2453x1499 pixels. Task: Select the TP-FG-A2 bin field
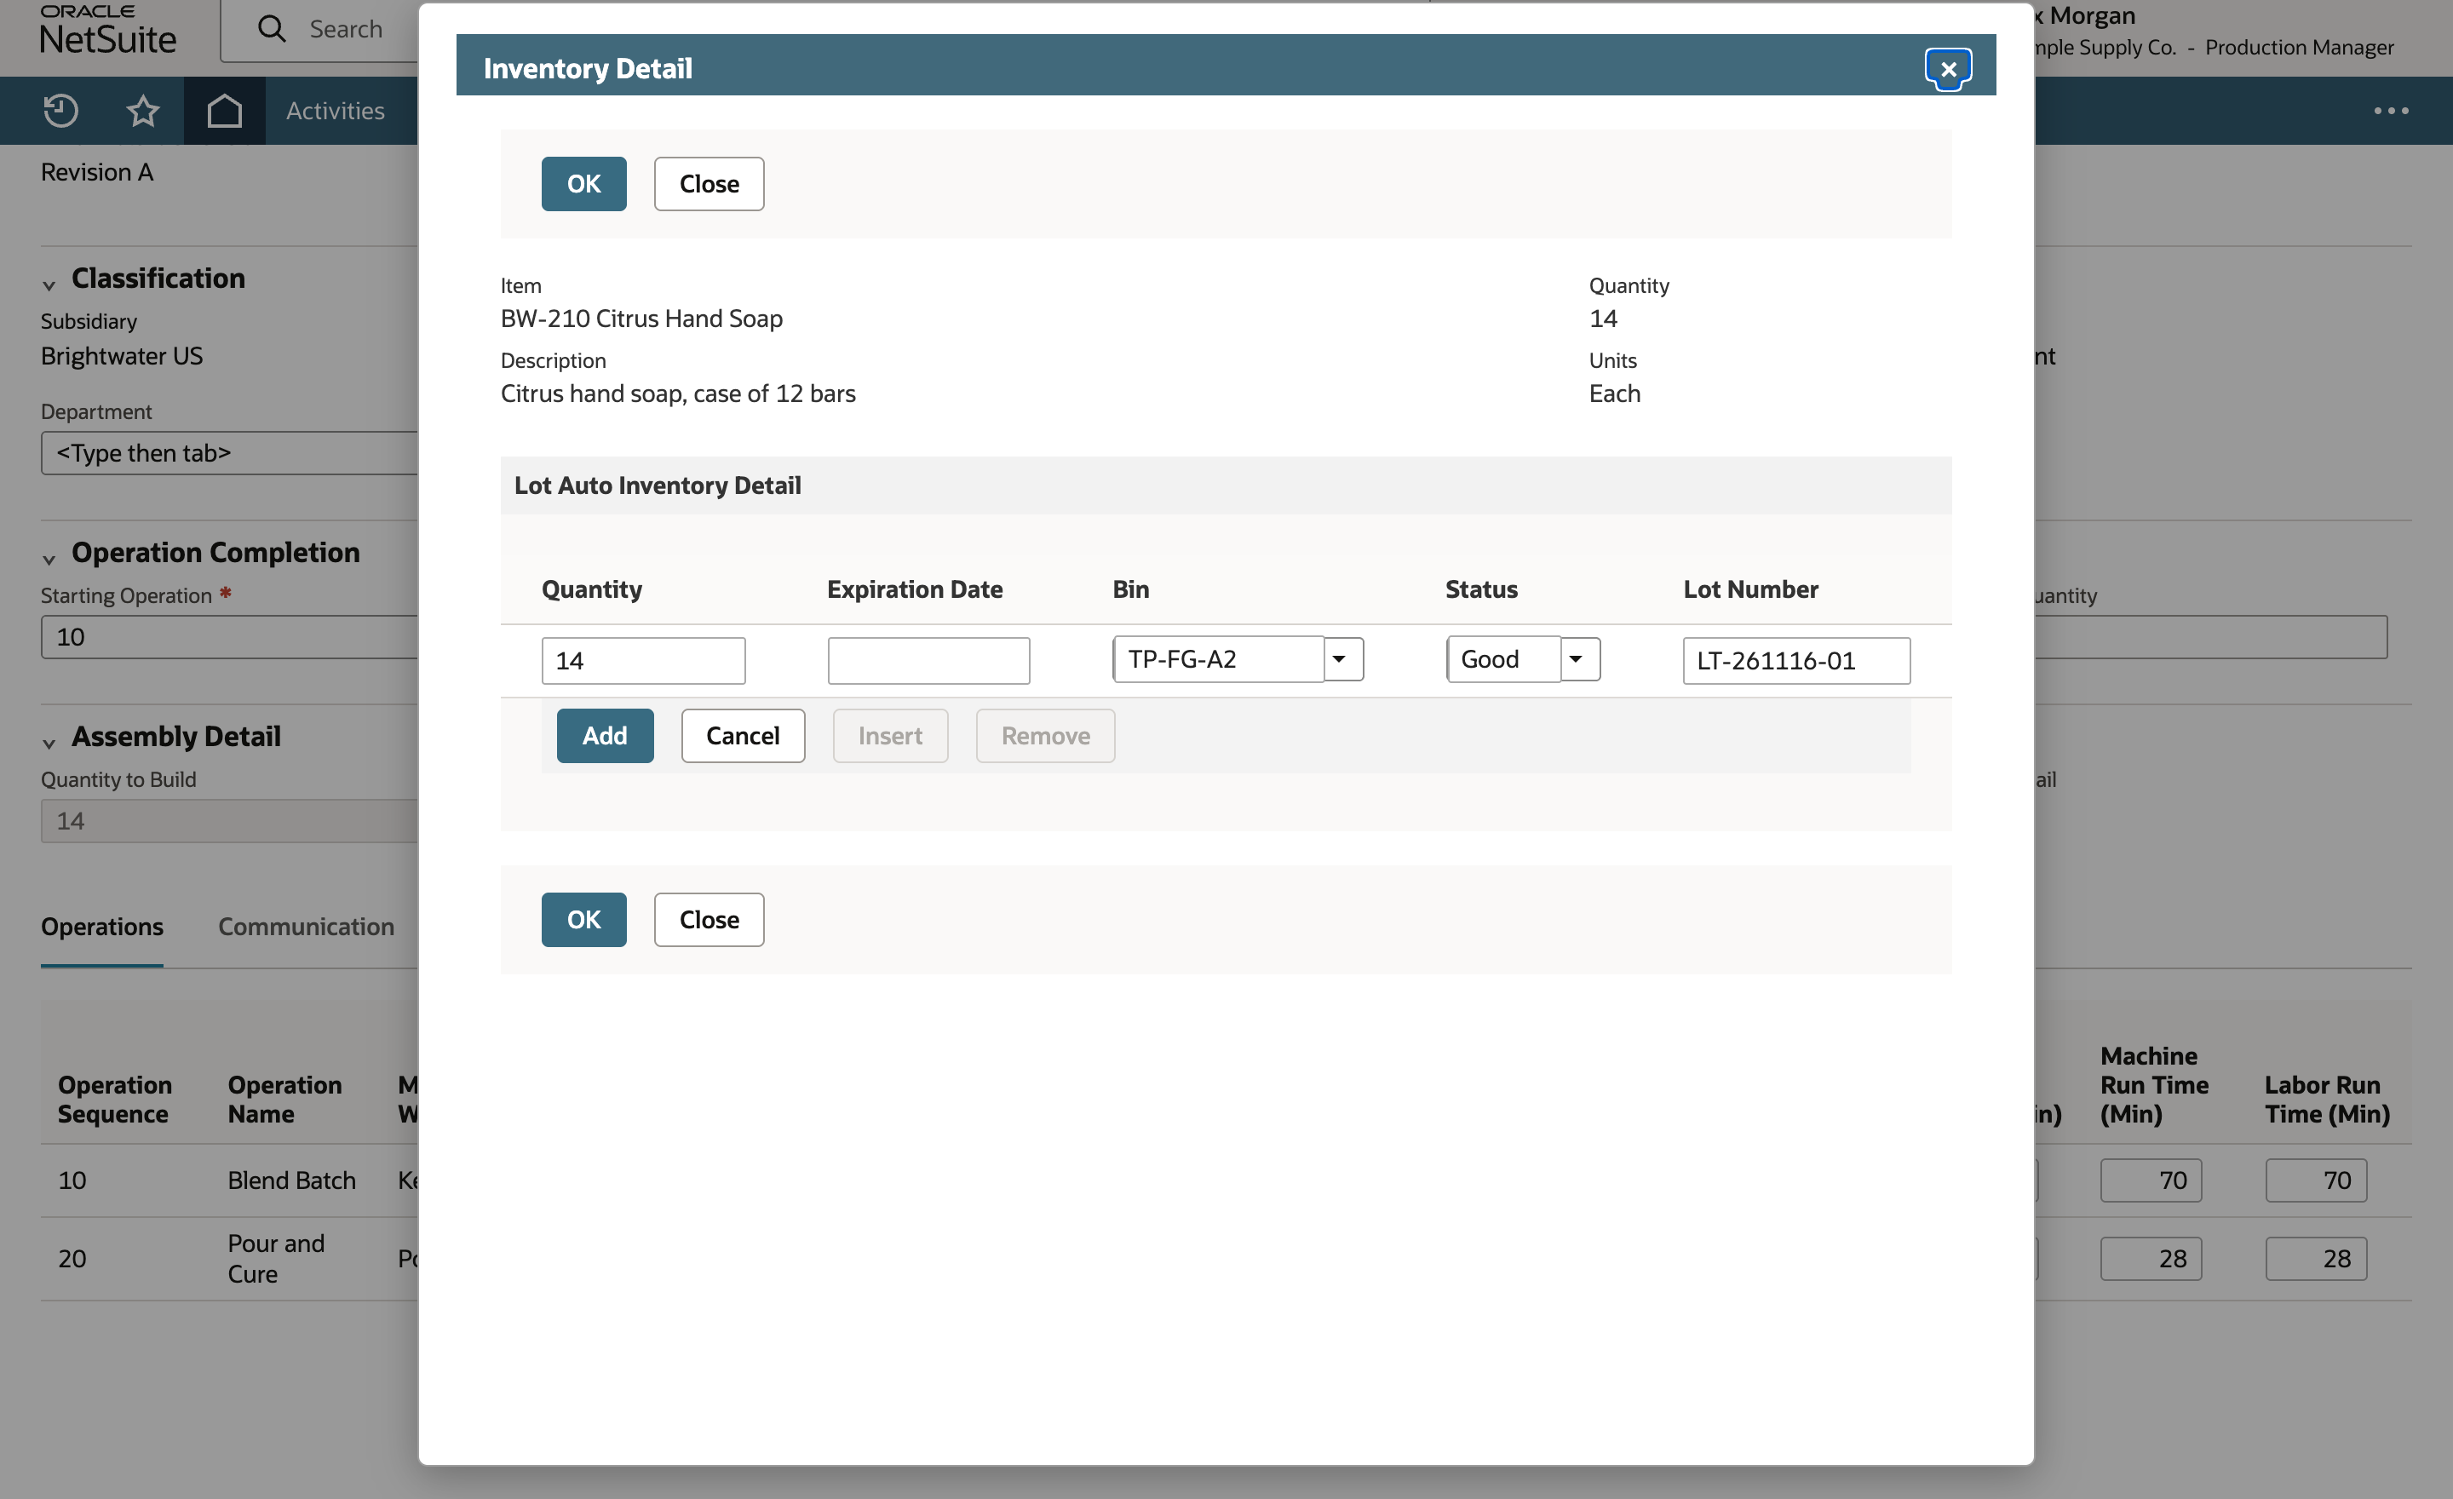tap(1219, 659)
